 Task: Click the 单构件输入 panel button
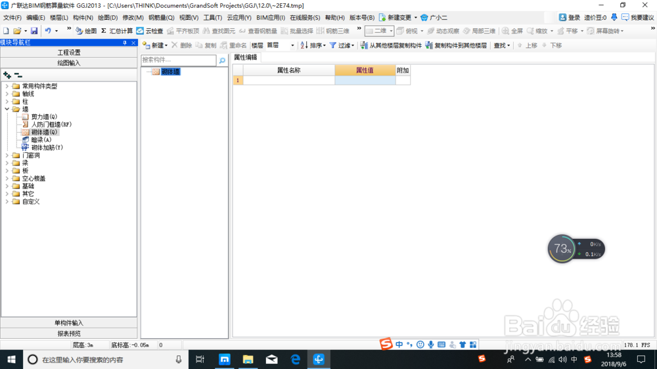69,323
